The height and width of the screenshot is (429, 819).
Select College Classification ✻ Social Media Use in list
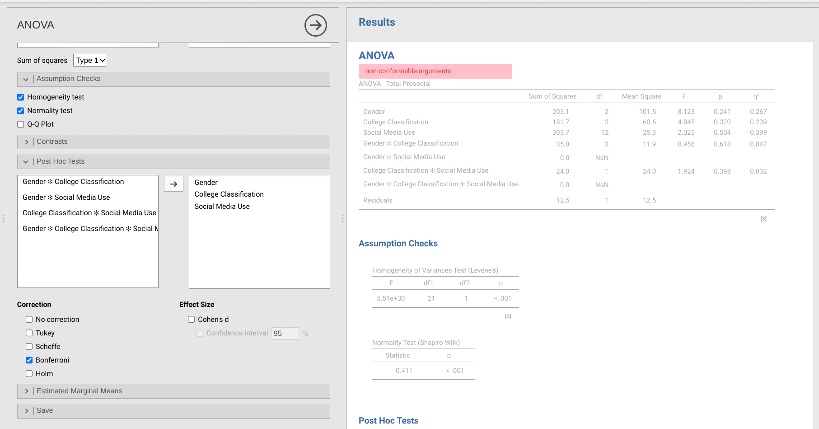point(89,213)
